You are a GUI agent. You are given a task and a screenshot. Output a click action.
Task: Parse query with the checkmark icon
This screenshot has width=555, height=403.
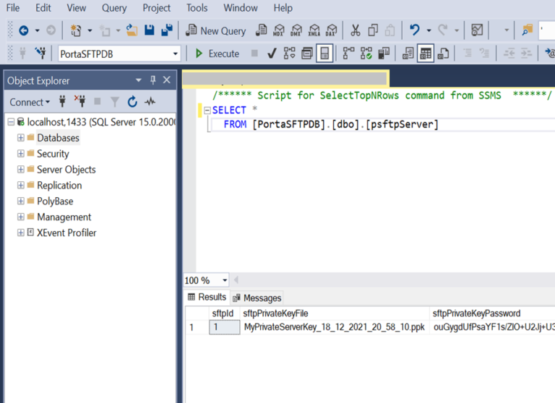coord(272,53)
